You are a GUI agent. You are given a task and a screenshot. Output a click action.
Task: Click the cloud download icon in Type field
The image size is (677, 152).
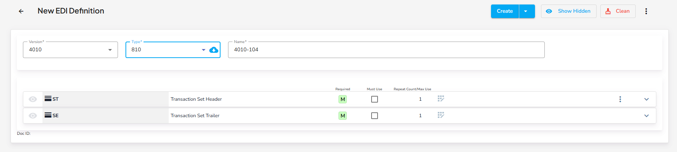213,50
